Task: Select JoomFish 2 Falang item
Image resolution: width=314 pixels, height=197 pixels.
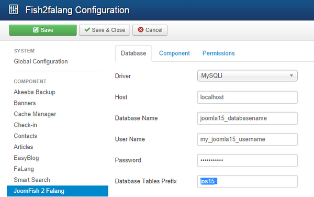Action: pos(58,191)
